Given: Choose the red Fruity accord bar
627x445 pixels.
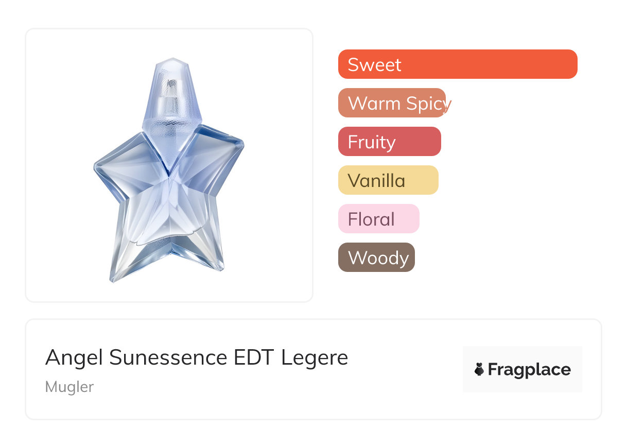Looking at the screenshot, I should pyautogui.click(x=389, y=142).
